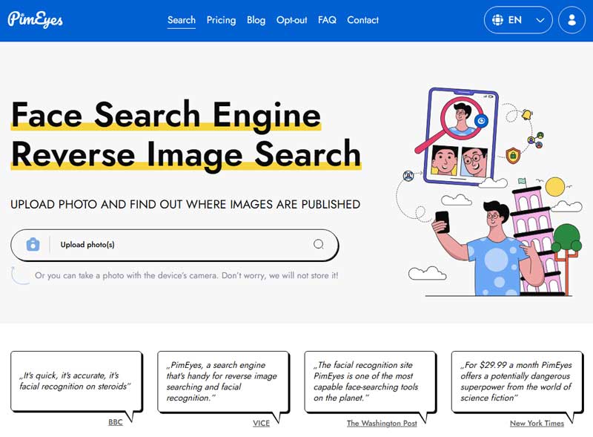Click the selfie man illustration
The height and width of the screenshot is (437, 593).
(x=488, y=248)
